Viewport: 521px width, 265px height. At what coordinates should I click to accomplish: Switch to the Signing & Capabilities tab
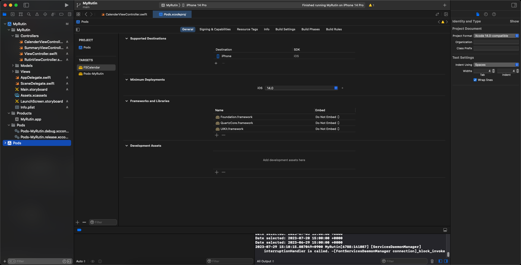[215, 29]
